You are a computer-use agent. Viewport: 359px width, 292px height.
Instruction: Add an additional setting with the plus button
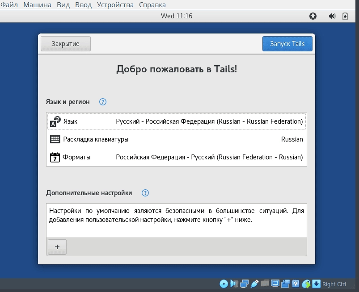[57, 247]
